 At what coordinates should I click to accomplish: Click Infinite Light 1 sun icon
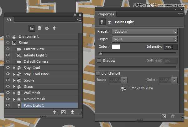[19, 55]
